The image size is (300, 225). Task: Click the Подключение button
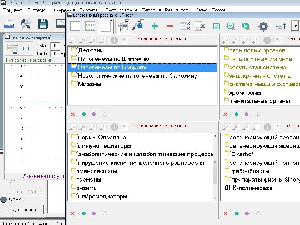(22, 210)
